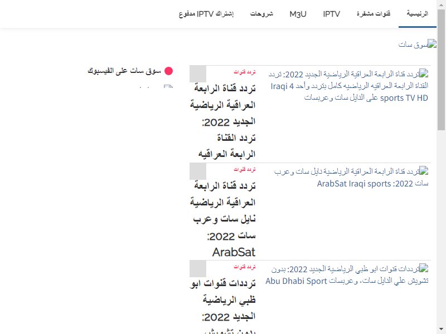Open Abu Dhabi Sport frequencies article link
The width and height of the screenshot is (446, 334).
(x=347, y=275)
